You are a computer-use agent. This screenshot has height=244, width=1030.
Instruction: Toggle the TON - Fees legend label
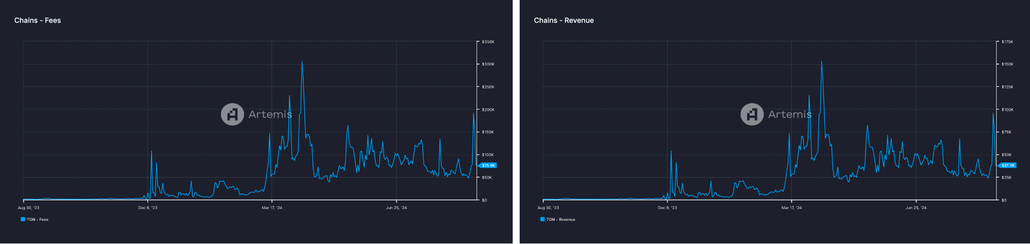click(x=37, y=219)
